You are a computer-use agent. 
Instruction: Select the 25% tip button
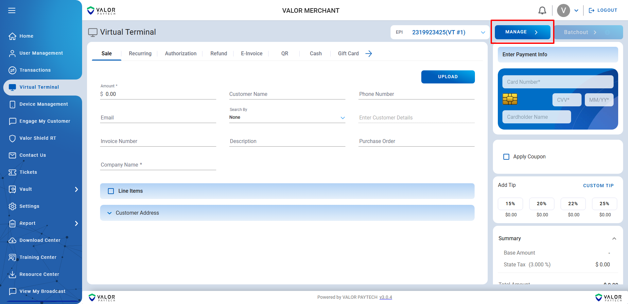604,204
